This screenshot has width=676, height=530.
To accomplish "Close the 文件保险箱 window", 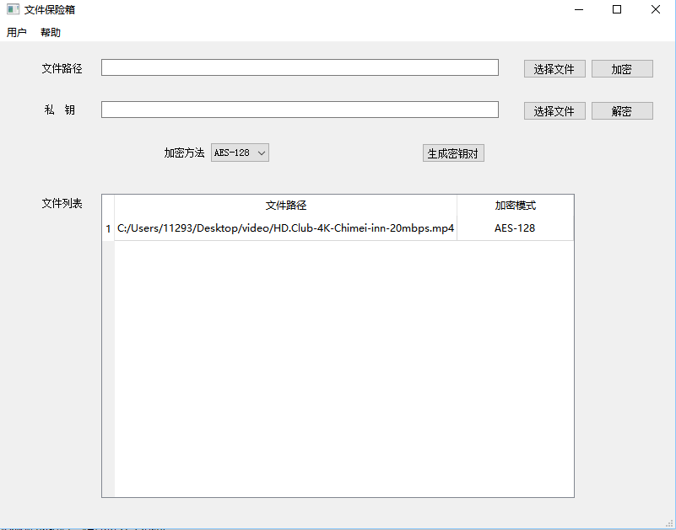I will click(656, 9).
